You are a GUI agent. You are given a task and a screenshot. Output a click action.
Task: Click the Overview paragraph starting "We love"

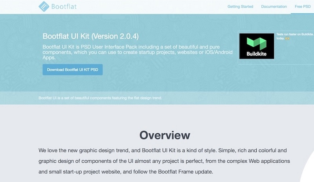pos(164,161)
